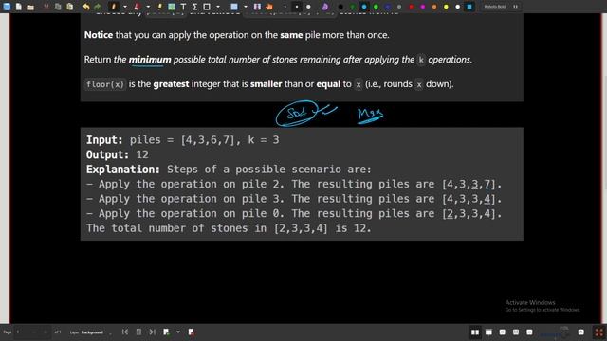Open a file with the folder icon
The image size is (607, 341).
coord(30,7)
